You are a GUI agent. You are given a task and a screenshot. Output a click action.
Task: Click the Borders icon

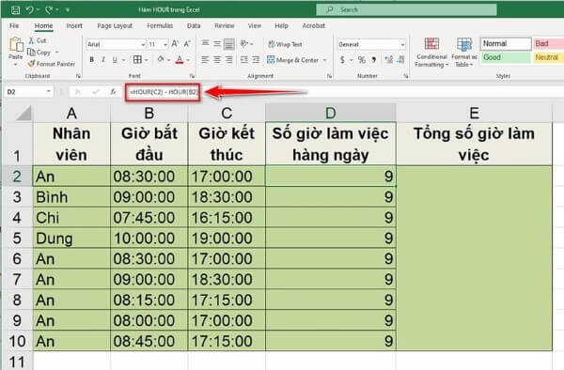(x=137, y=59)
